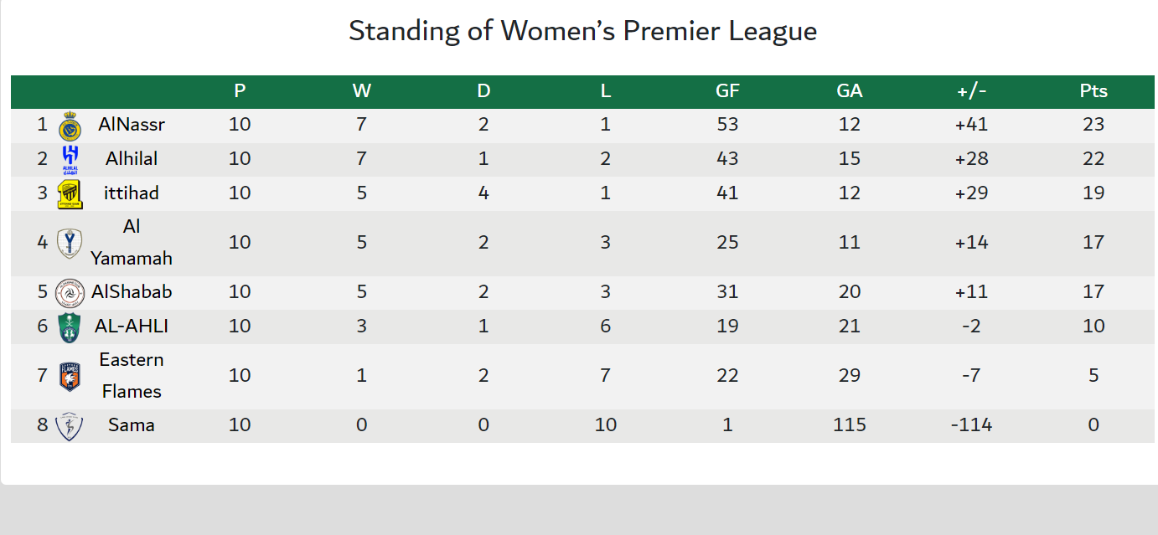Click the Sama club badge

(x=70, y=426)
